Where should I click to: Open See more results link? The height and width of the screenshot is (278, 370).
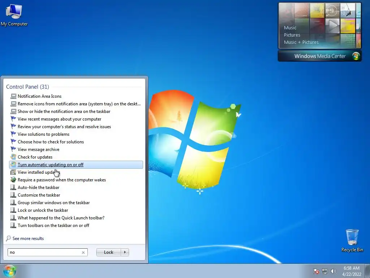[28, 239]
